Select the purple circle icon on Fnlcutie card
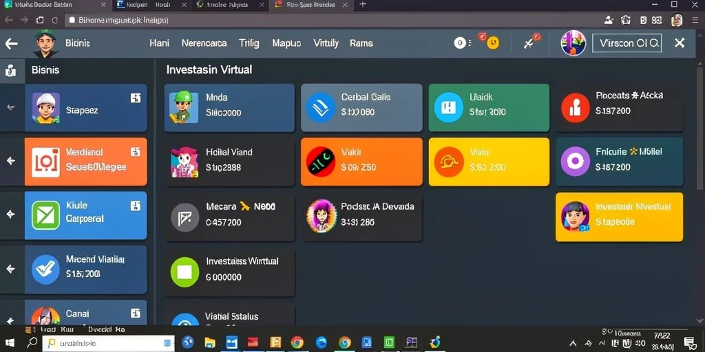Image resolution: width=705 pixels, height=352 pixels. click(x=576, y=161)
